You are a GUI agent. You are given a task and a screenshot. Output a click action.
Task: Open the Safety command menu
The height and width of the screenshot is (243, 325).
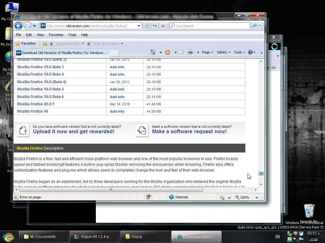223,52
